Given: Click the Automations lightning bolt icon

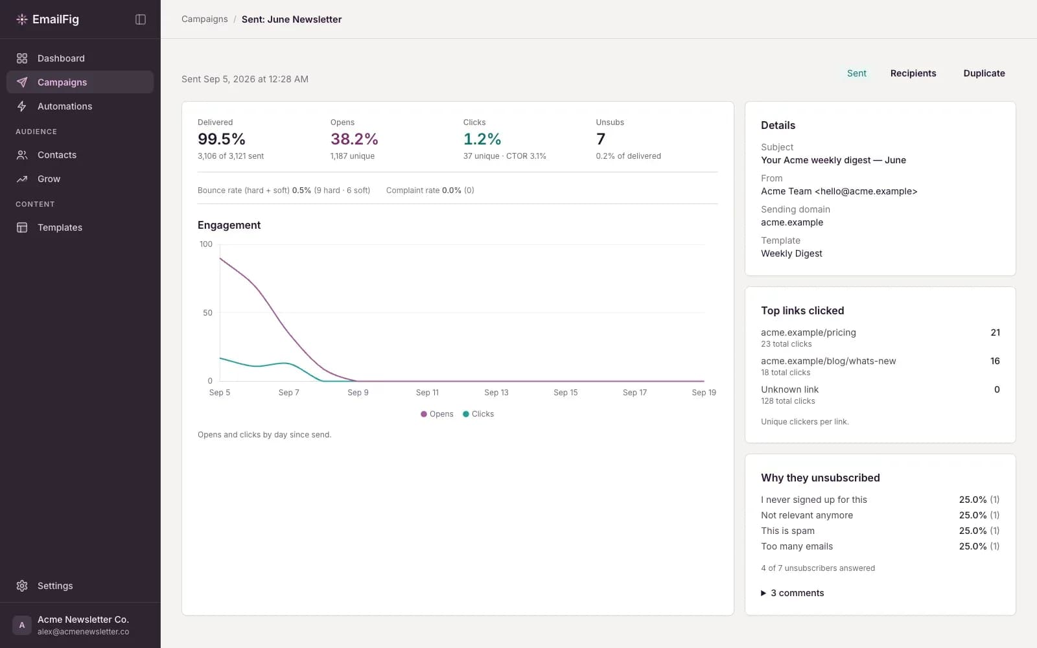Looking at the screenshot, I should [x=22, y=106].
